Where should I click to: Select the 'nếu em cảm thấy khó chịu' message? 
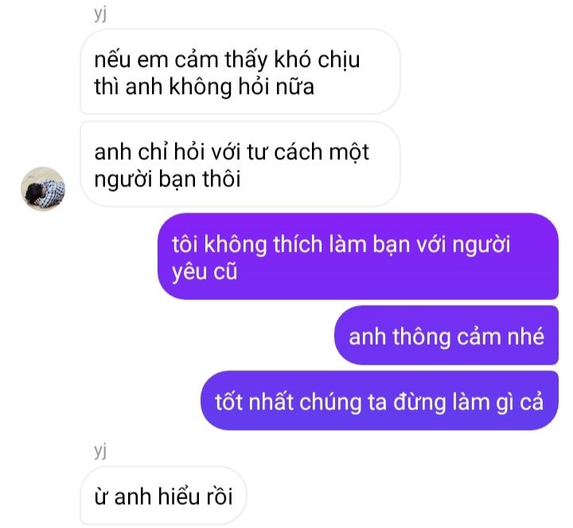click(240, 72)
